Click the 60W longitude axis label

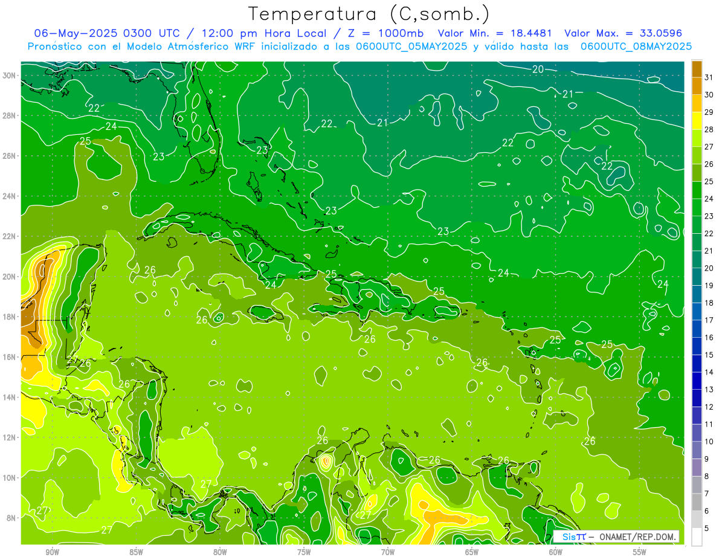(x=555, y=552)
